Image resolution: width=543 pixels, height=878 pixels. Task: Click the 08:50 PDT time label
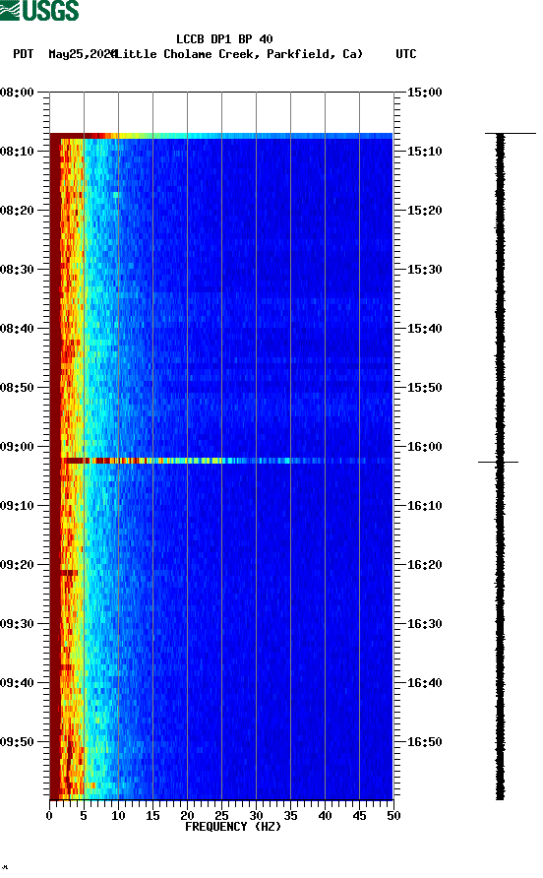[x=17, y=388]
